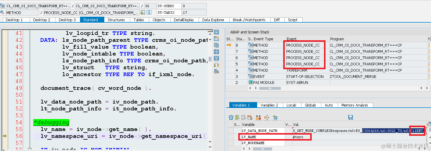
Task: Switch to the Diff tab
Action: (x=277, y=20)
